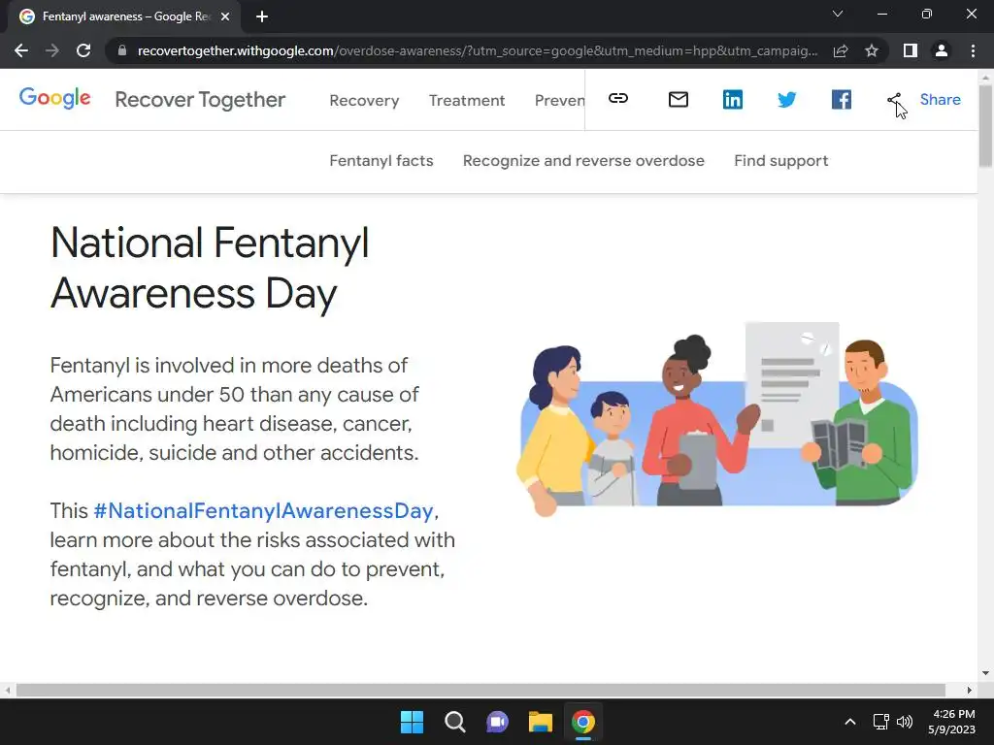Open Windows taskbar search

pyautogui.click(x=455, y=722)
